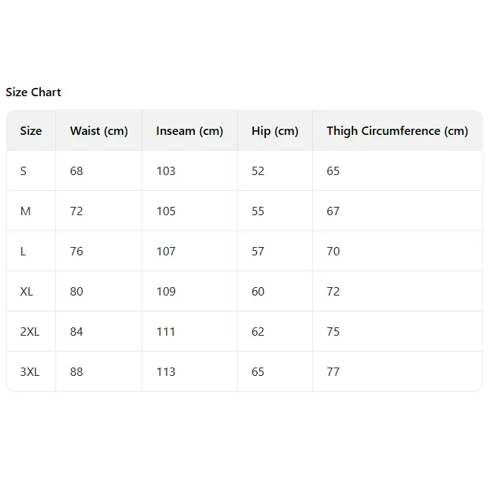Click the Inseam (cm) column header
This screenshot has width=488, height=488.
[x=189, y=131]
